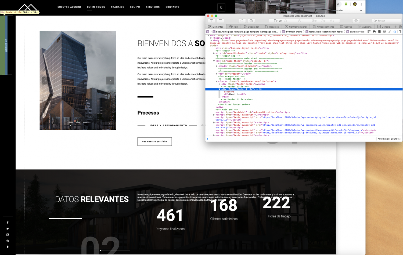Toggle print media styles icon
The image size is (403, 255).
click(x=374, y=32)
